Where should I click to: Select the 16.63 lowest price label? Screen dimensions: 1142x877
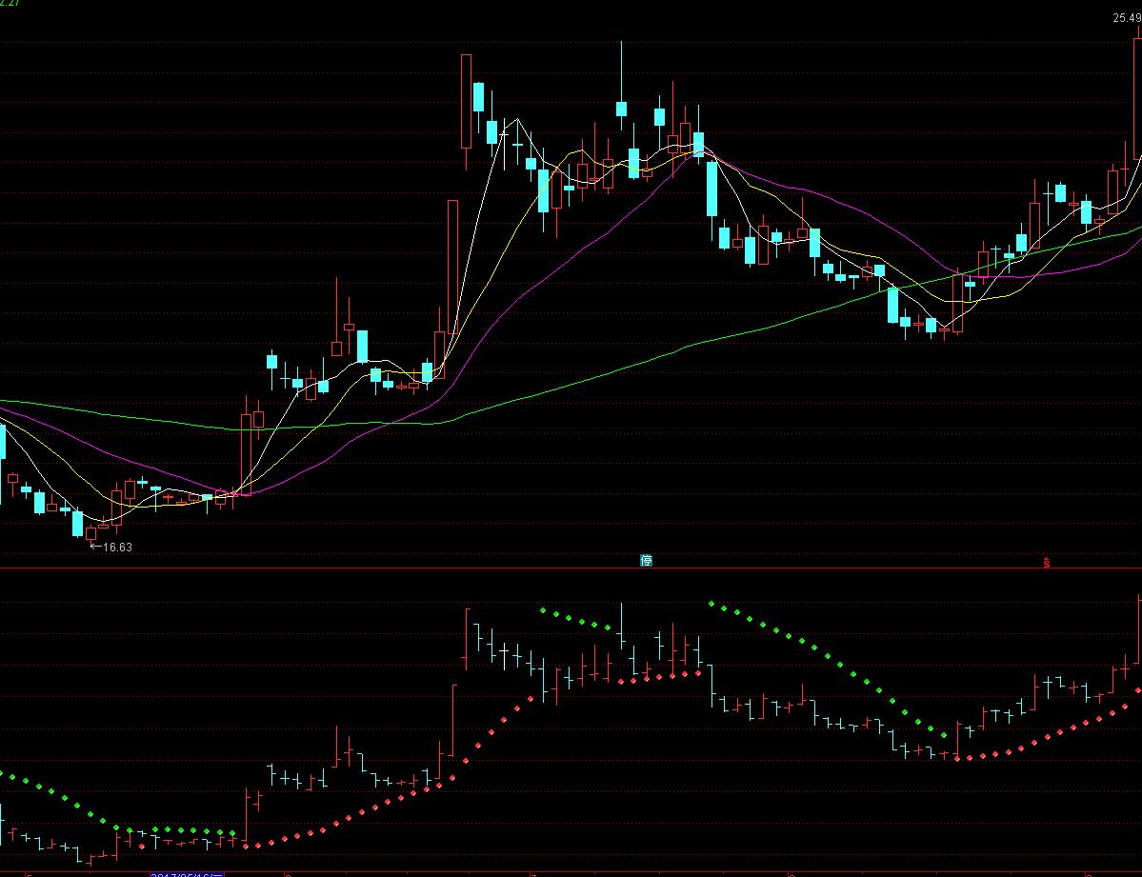(117, 548)
